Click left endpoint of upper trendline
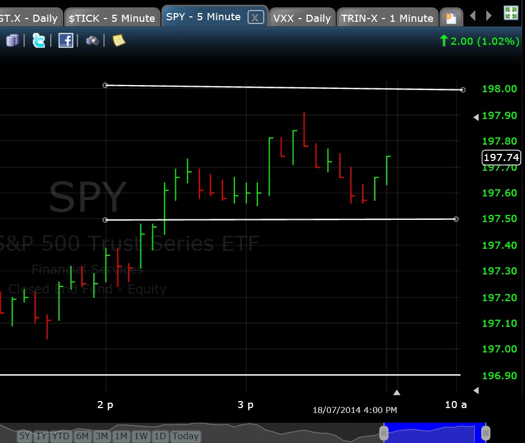Screen dimensions: 525x443 (x=105, y=85)
